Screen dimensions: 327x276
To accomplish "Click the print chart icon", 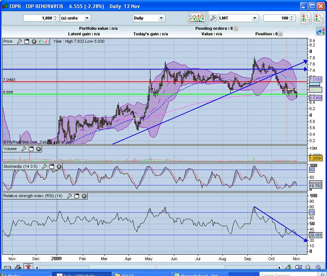I will pyautogui.click(x=18, y=267).
